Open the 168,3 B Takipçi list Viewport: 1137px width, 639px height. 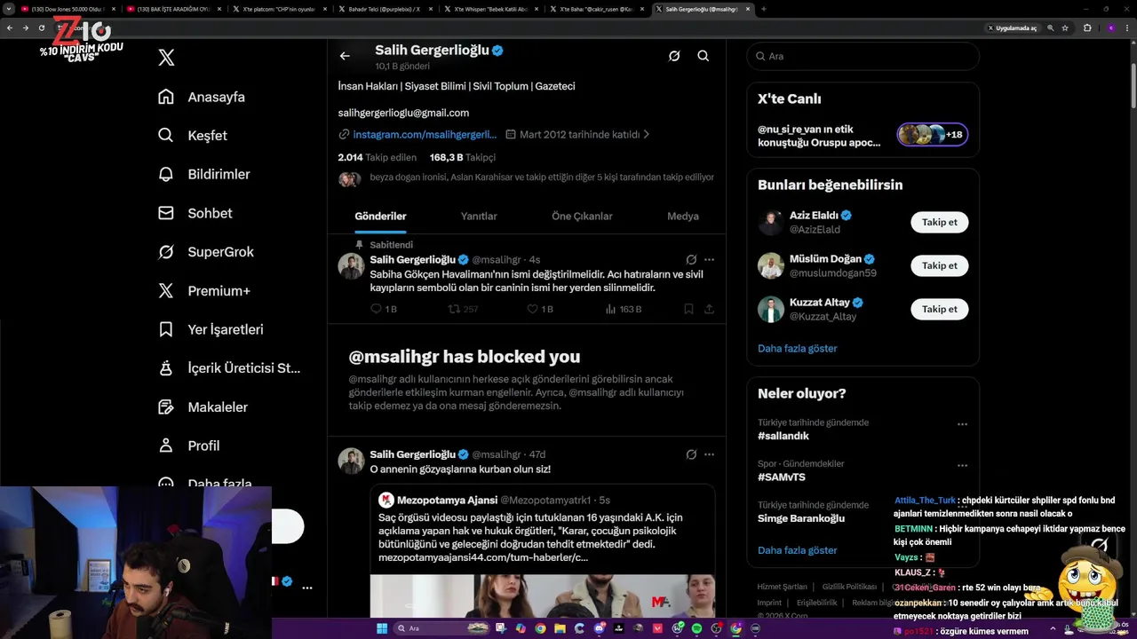pyautogui.click(x=462, y=157)
